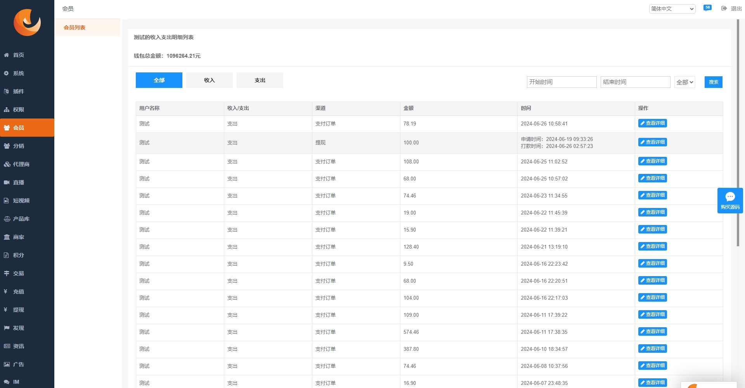Open the 广告 image icon in sidebar
The image size is (745, 388).
[7, 364]
